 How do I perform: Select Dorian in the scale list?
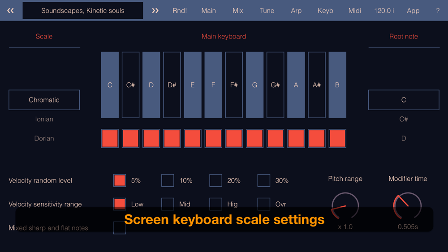pyautogui.click(x=44, y=138)
